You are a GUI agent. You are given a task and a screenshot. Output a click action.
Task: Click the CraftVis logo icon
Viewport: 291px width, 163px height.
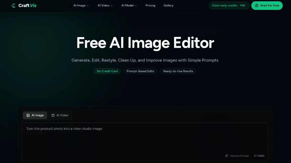click(13, 6)
